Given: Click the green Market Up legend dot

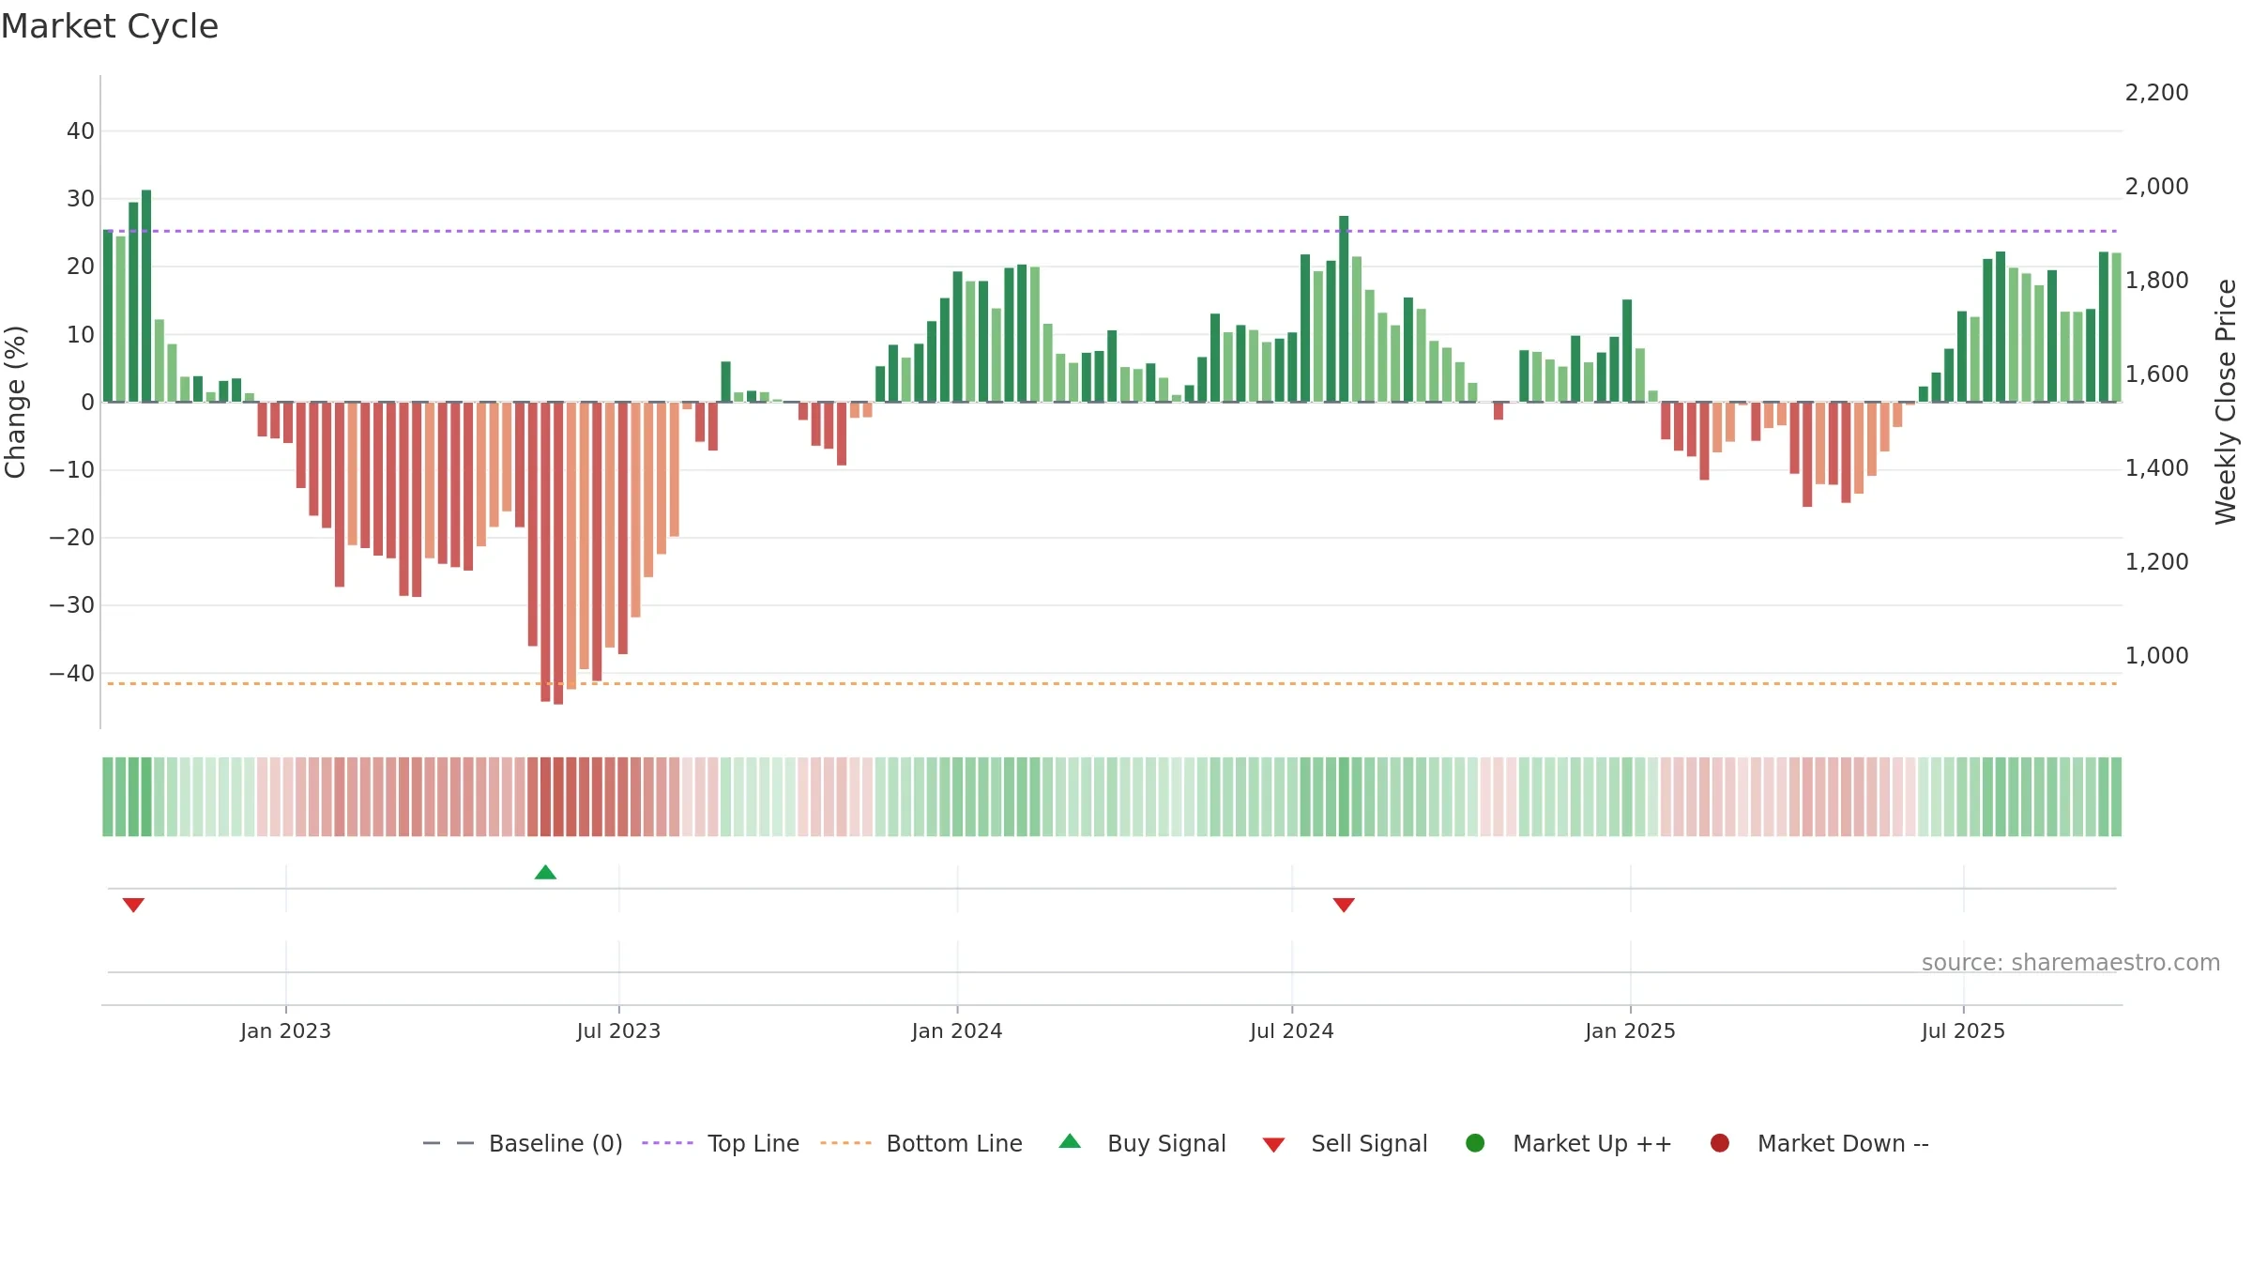Looking at the screenshot, I should tap(1475, 1143).
